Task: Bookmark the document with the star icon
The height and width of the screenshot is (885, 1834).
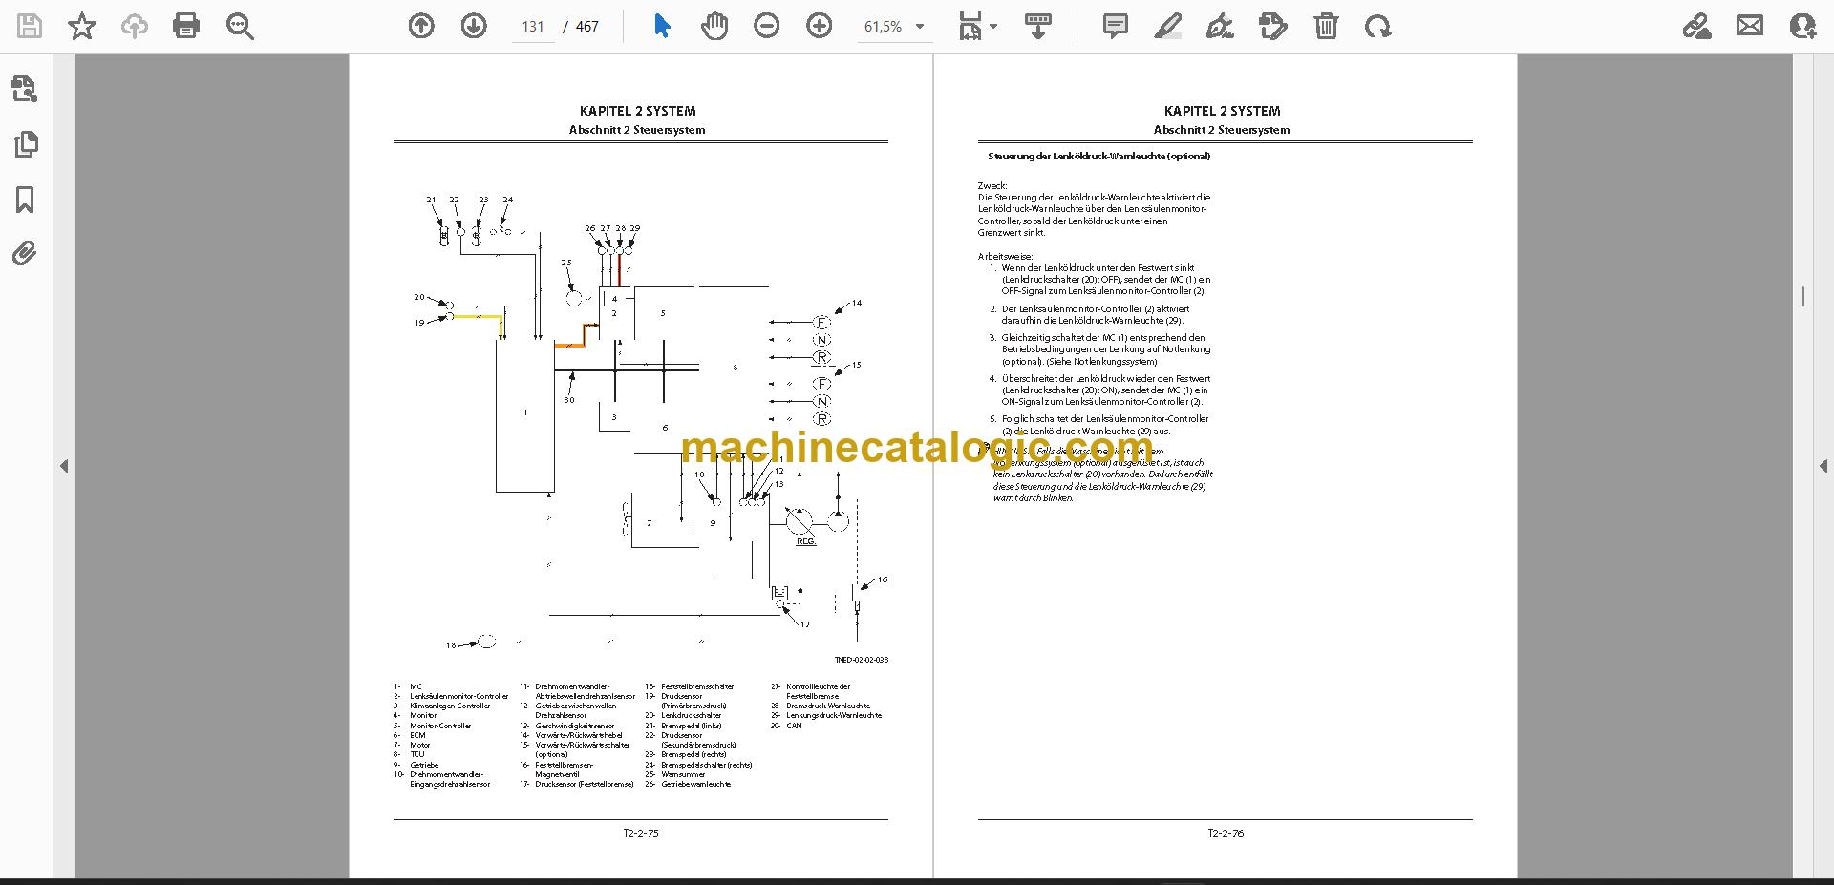Action: click(x=82, y=26)
